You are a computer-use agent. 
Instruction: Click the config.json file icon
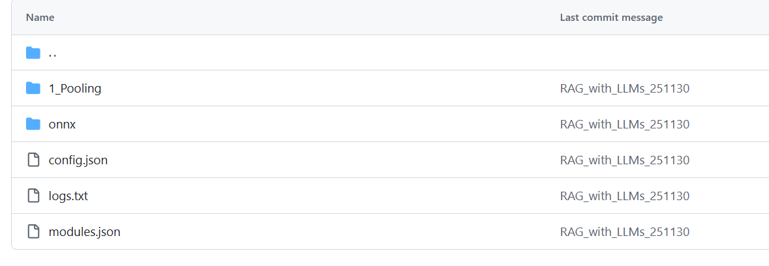(33, 160)
